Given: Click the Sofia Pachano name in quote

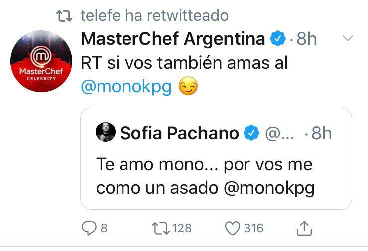Looking at the screenshot, I should 179,133.
